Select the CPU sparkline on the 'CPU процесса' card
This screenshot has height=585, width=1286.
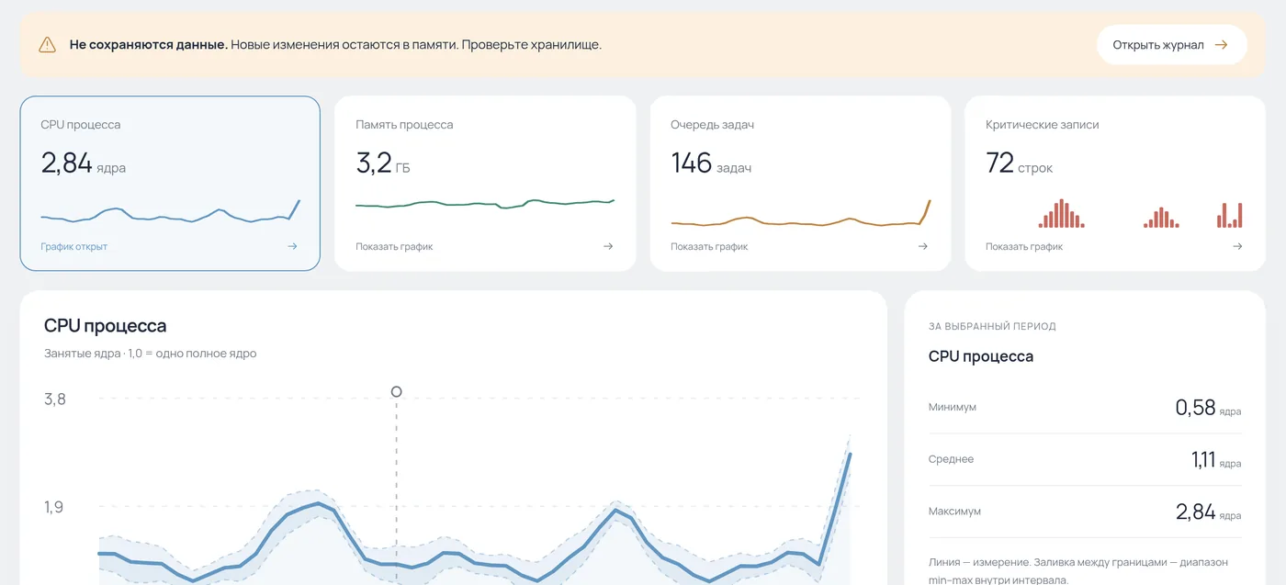170,212
